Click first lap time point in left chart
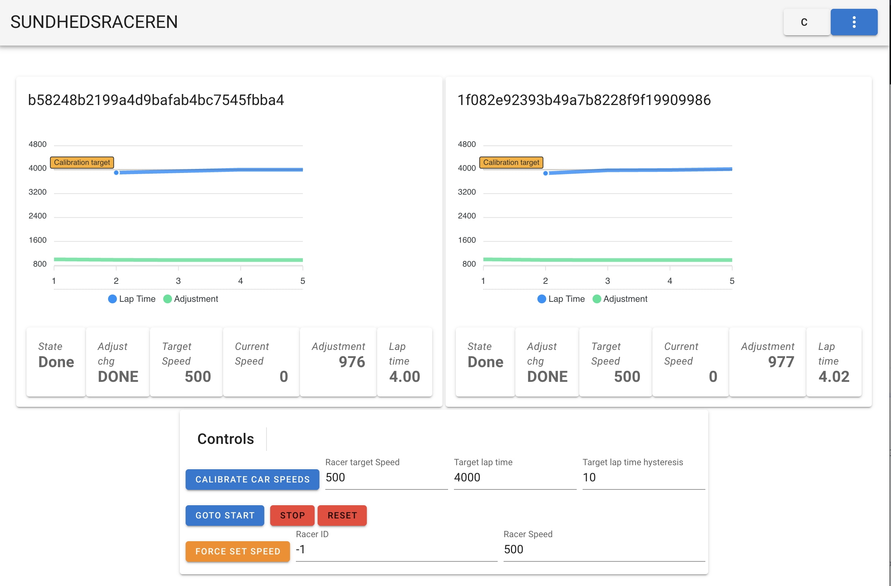The height and width of the screenshot is (586, 891). [116, 173]
